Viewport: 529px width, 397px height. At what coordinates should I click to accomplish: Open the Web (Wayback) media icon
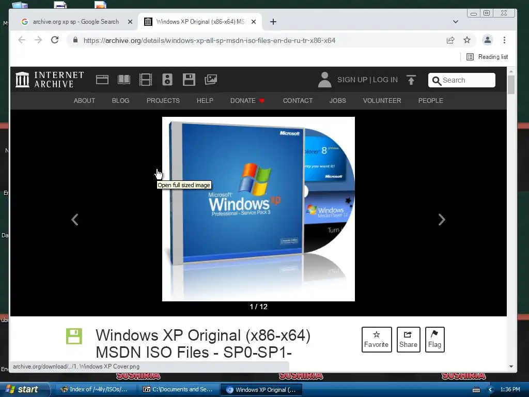102,80
